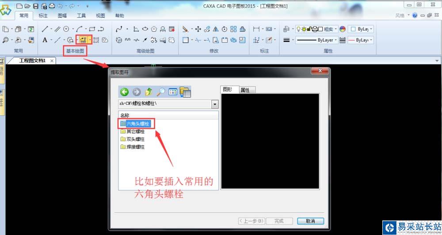The width and height of the screenshot is (442, 235).
Task: Select the Line drawing tool
Action: point(45,29)
